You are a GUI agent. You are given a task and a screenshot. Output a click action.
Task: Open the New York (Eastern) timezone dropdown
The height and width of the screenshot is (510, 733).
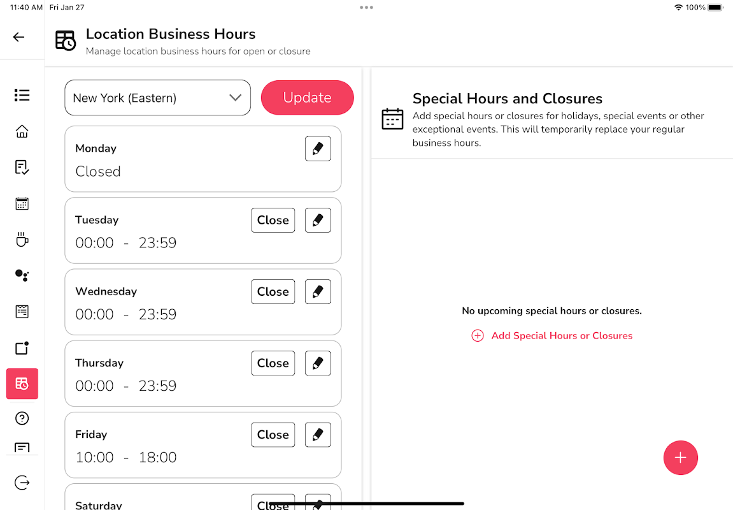[157, 98]
